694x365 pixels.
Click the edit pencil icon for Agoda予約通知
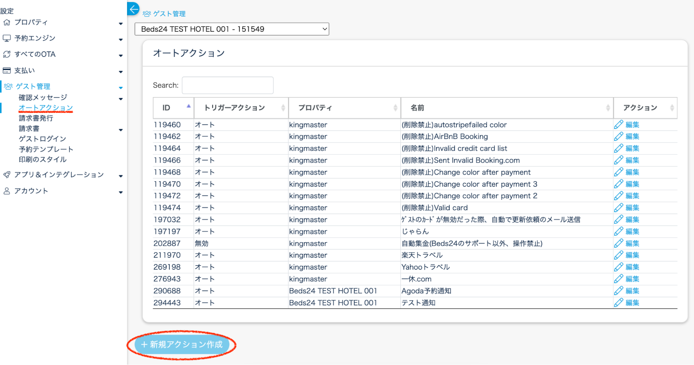tap(618, 291)
